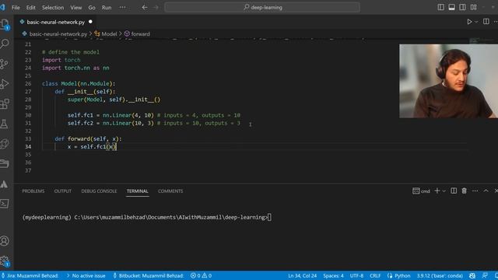Open terminal panel more actions ellipsis
This screenshot has height=280, width=498.
(x=475, y=191)
